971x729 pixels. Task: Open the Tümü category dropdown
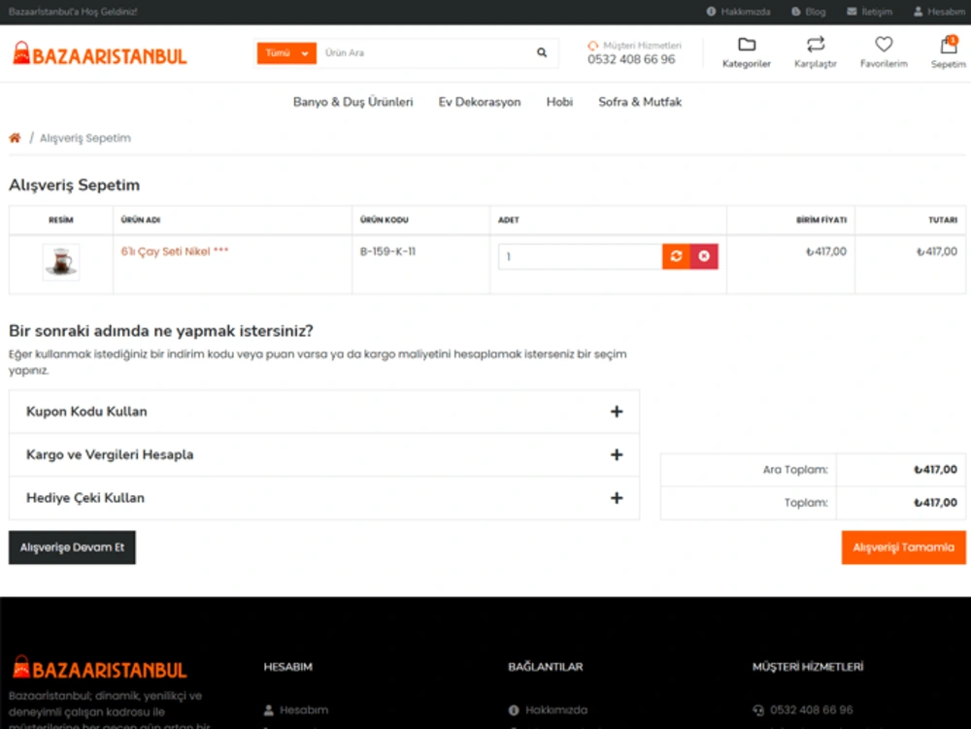click(286, 53)
